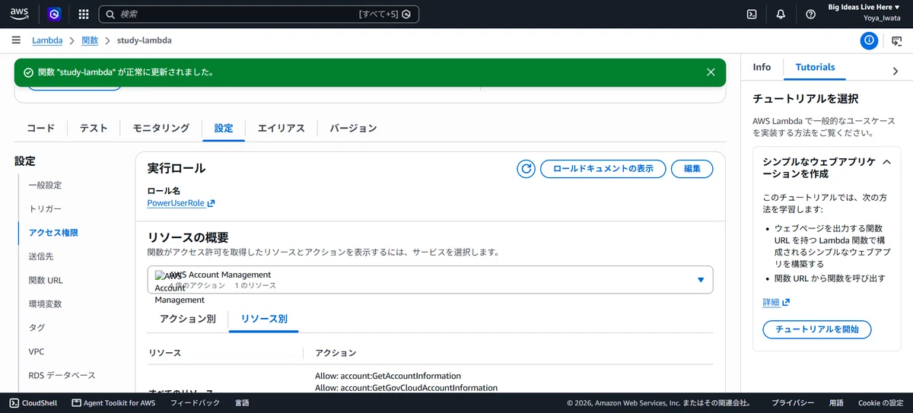913x413 pixels.
Task: Select the リソース別 tab
Action: pos(264,319)
